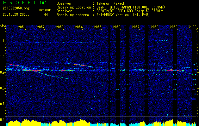This screenshot has width=199, height=126.
Task: Click the Receiving Location label
Action: click(74, 7)
